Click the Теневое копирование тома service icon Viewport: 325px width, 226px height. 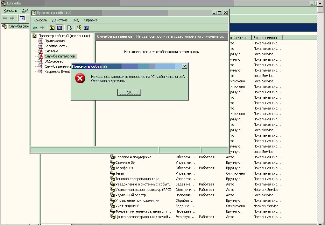click(x=112, y=178)
